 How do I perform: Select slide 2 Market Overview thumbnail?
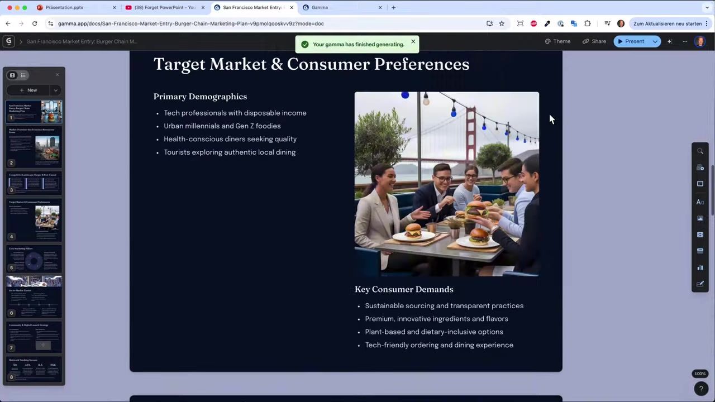[x=34, y=147]
